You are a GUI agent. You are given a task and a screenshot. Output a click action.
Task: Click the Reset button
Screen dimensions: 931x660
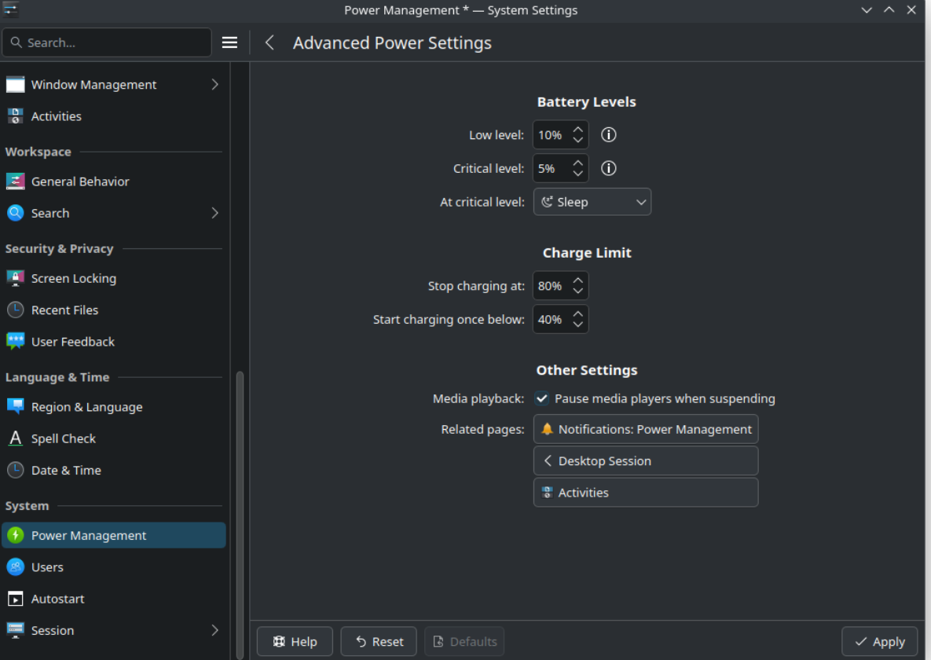coord(379,641)
